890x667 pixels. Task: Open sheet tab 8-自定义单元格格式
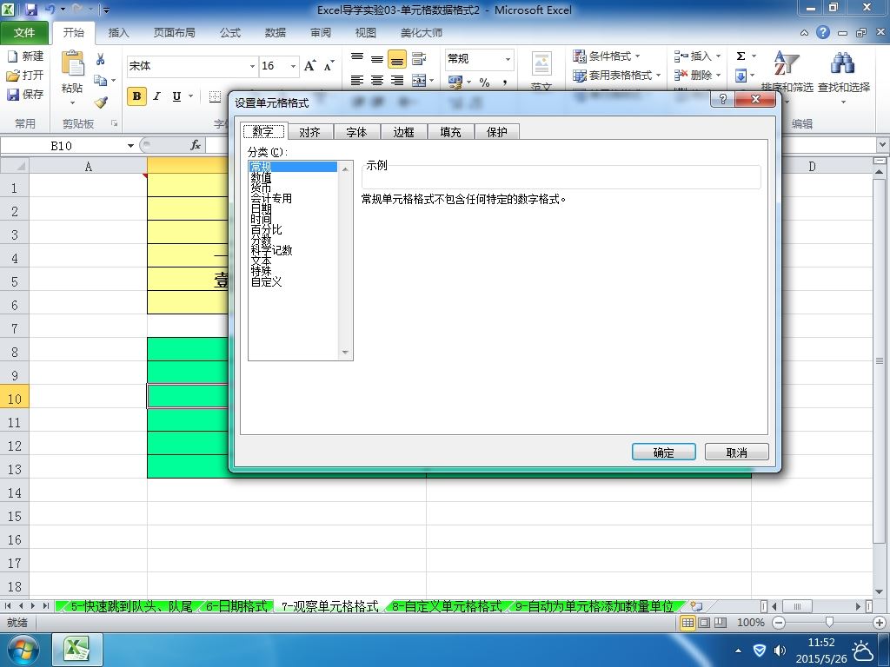point(448,606)
